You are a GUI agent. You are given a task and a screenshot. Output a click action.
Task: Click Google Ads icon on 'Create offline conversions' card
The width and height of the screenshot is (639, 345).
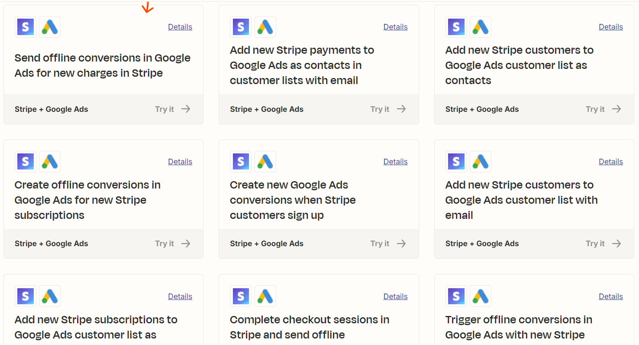(50, 162)
